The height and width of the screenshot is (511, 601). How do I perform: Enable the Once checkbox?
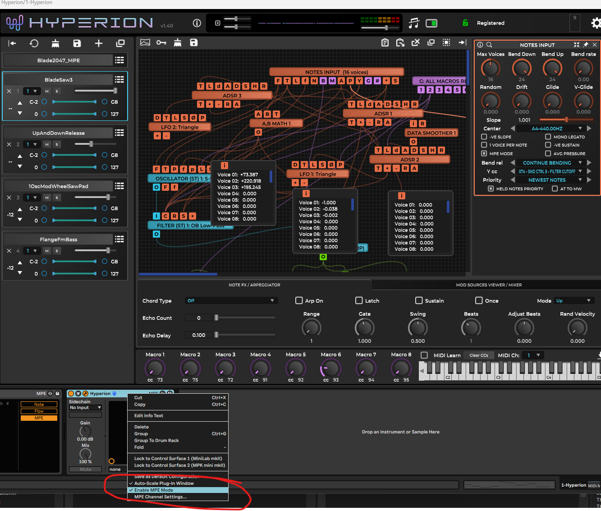[x=479, y=300]
